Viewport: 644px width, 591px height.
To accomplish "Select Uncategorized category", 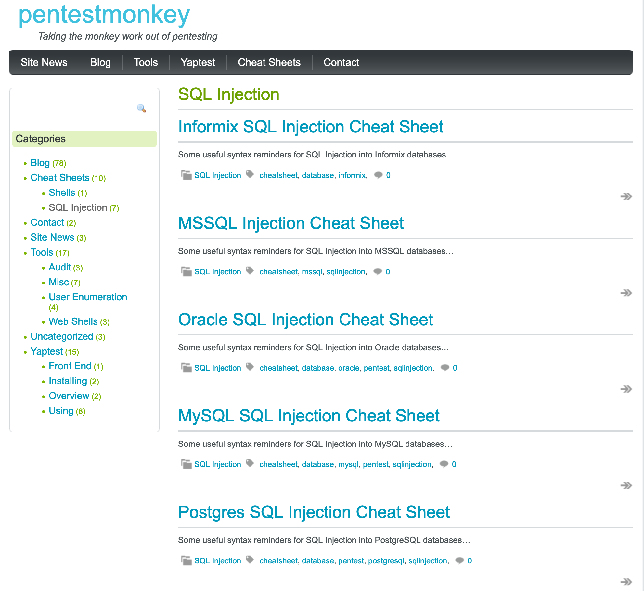I will pyautogui.click(x=62, y=336).
